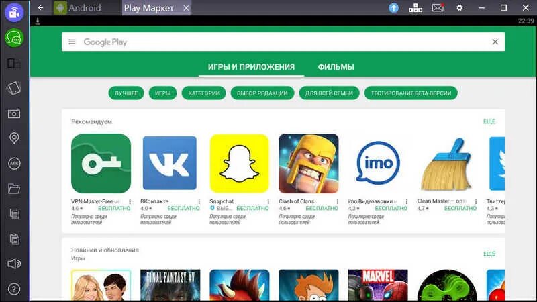Click the ЛУЧШЕЕ chip
The height and width of the screenshot is (302, 537).
(126, 93)
